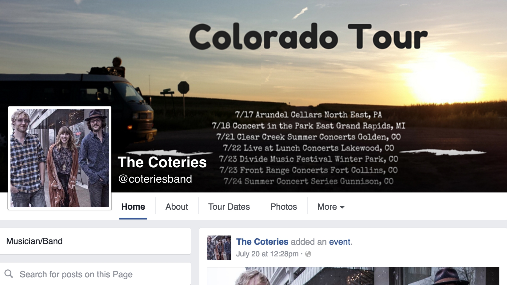Open the event photo in the post
Image resolution: width=507 pixels, height=285 pixels.
(x=353, y=276)
